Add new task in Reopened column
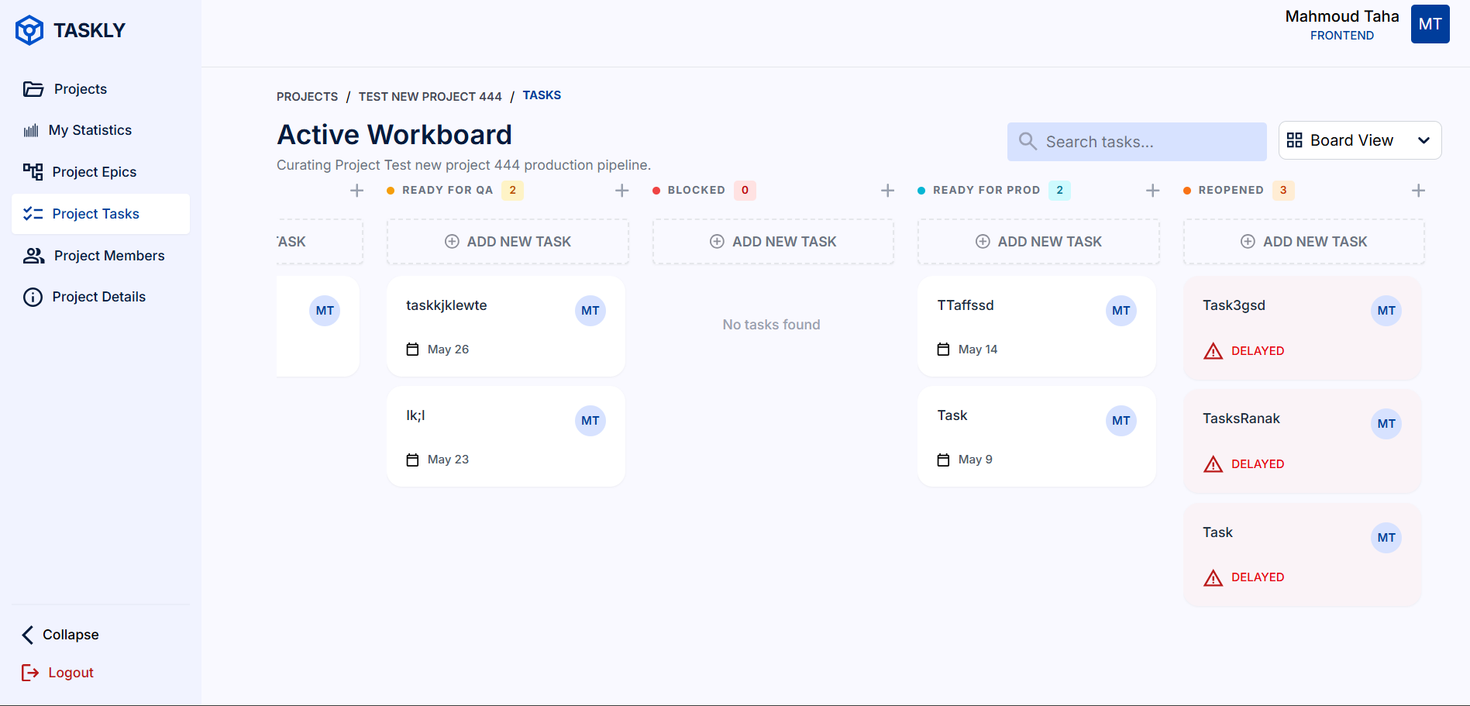 click(x=1303, y=242)
